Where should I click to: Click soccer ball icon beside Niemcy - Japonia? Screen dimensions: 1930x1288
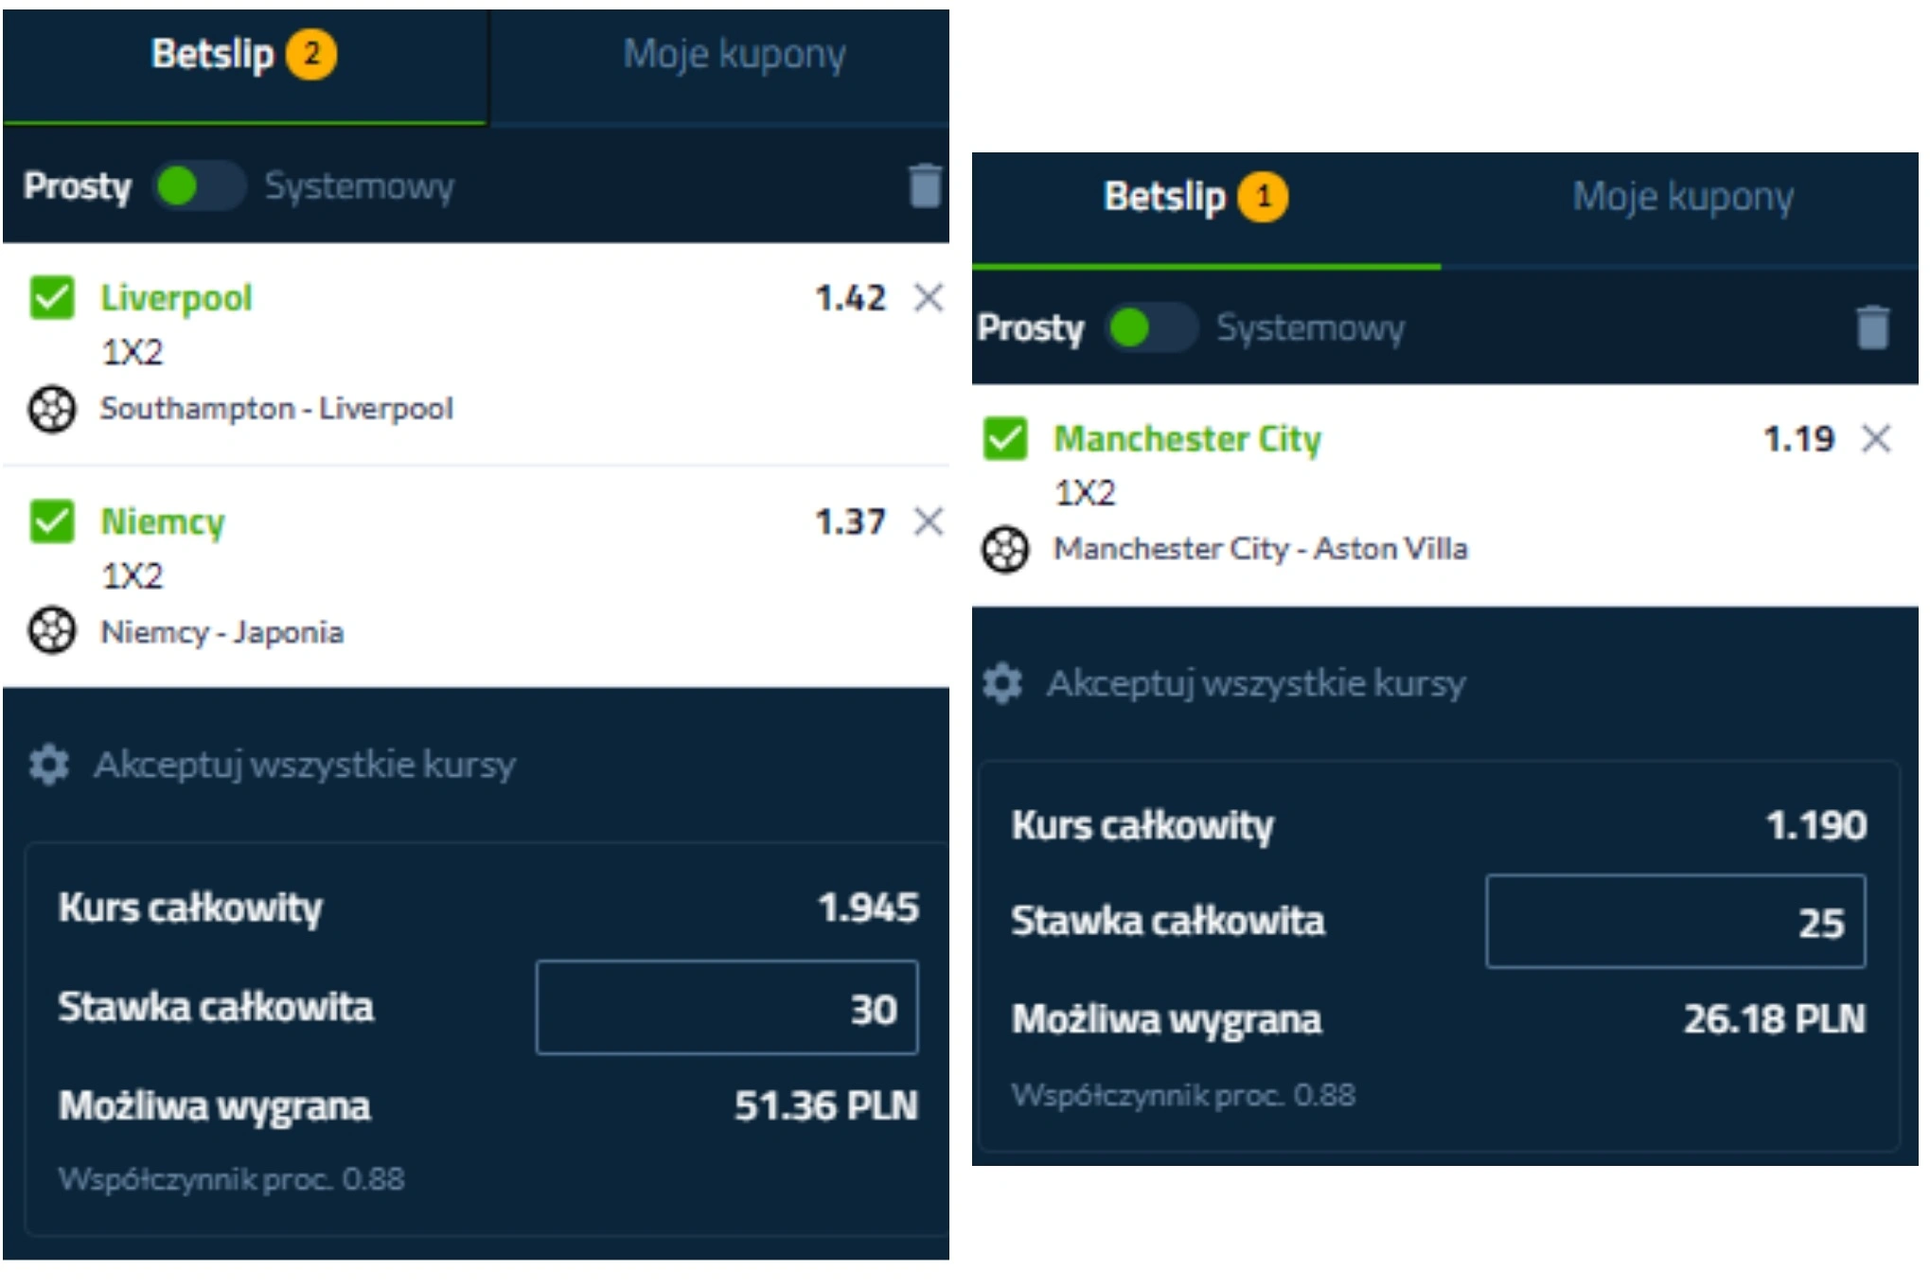pyautogui.click(x=52, y=631)
